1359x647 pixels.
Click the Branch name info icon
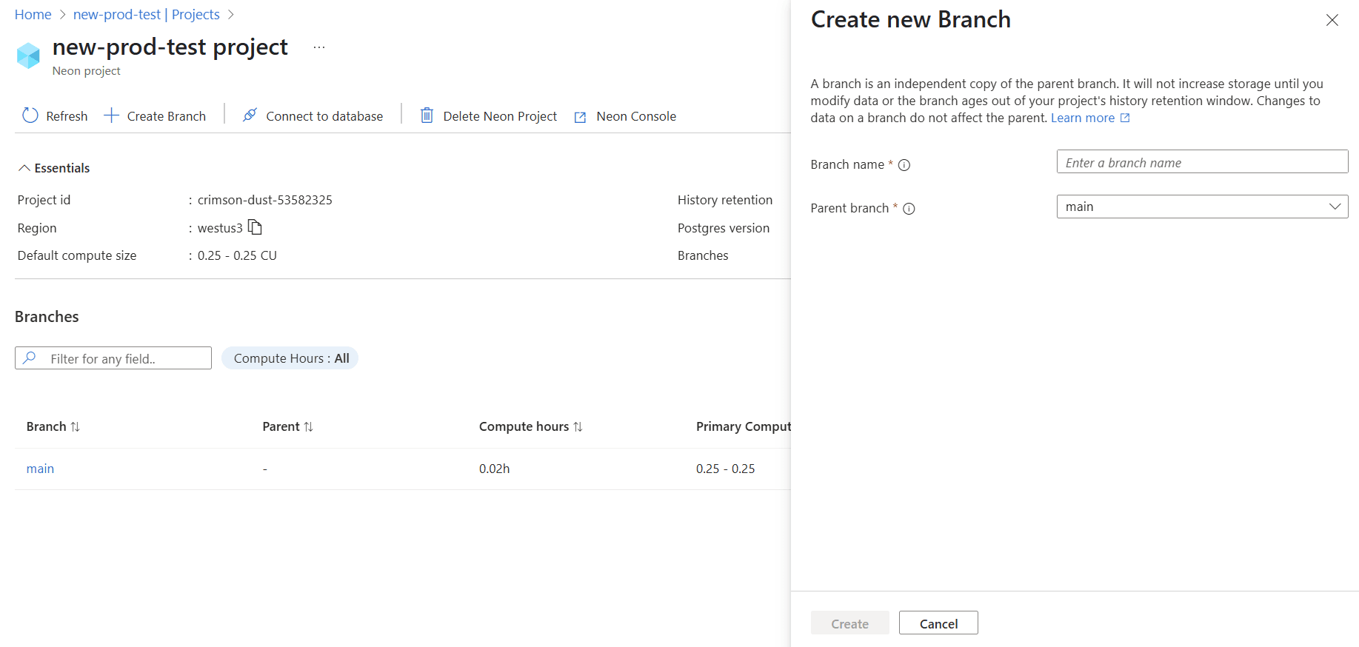point(904,165)
